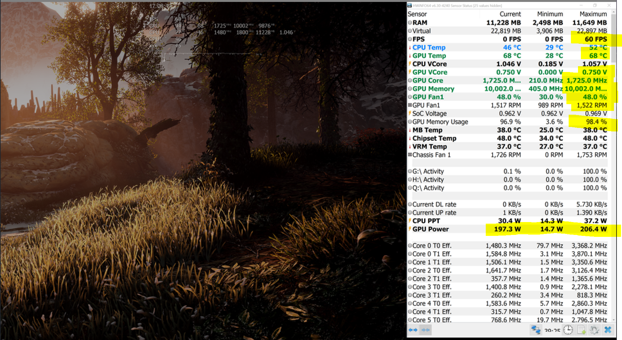The image size is (622, 340).
Task: Click the lightning icon beside GPU Power
Action: coord(410,229)
